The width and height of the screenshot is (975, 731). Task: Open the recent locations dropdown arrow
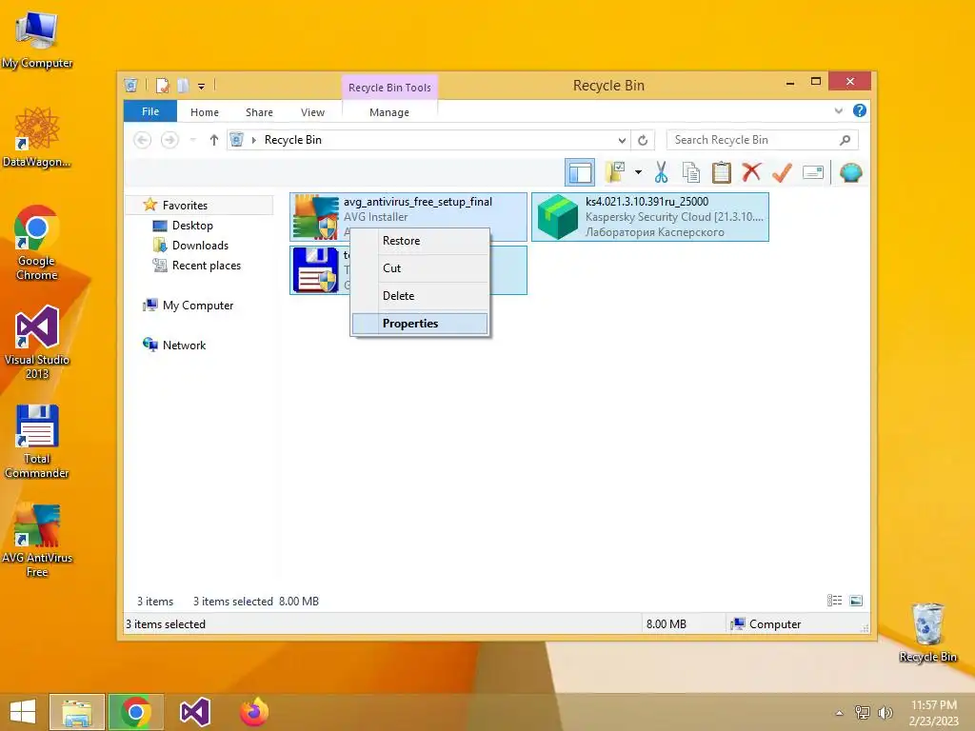[192, 140]
